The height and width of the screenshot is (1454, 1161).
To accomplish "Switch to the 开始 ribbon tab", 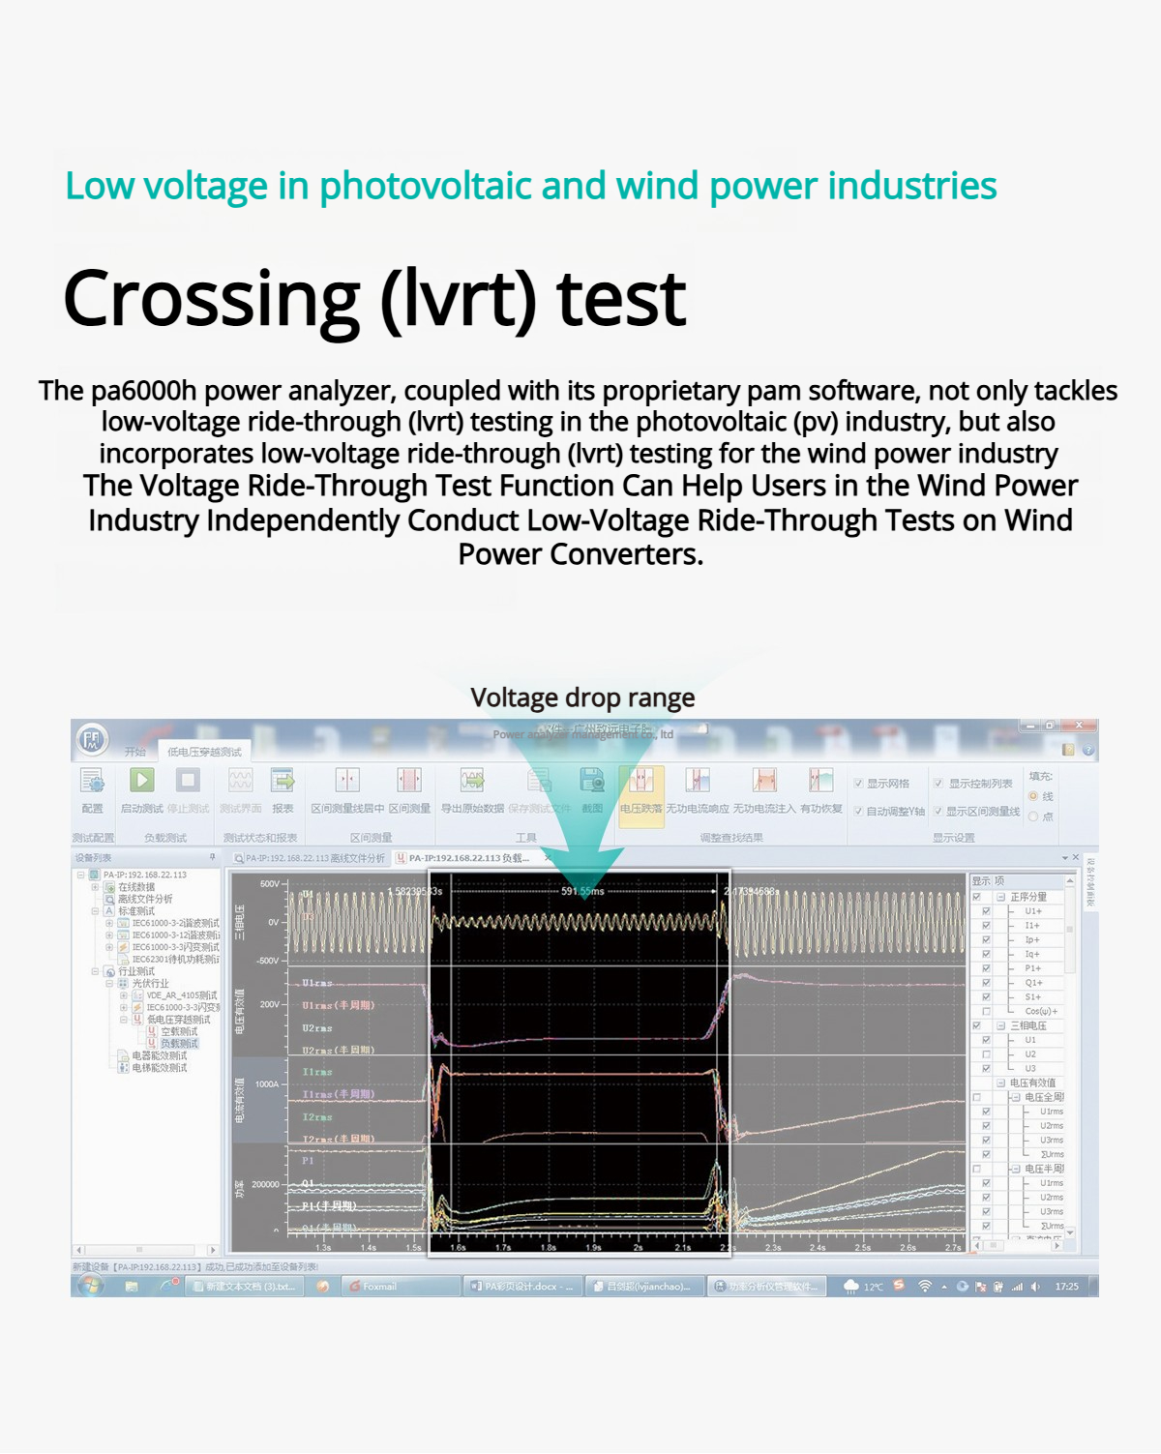I will tap(134, 752).
